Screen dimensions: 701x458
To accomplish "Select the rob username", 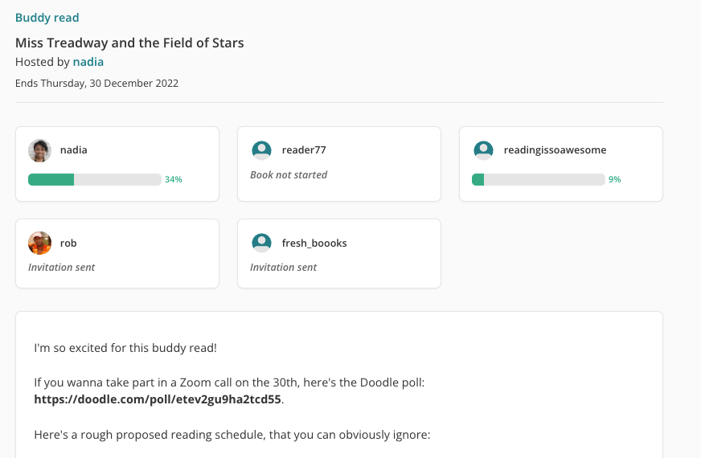I will pyautogui.click(x=68, y=243).
